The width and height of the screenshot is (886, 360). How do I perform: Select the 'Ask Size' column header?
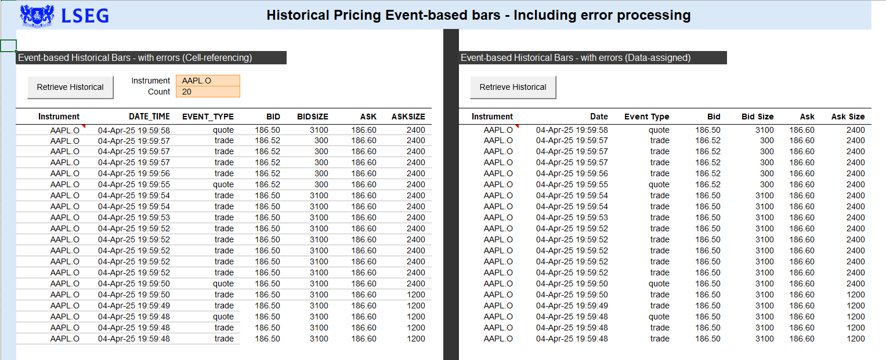pos(848,117)
